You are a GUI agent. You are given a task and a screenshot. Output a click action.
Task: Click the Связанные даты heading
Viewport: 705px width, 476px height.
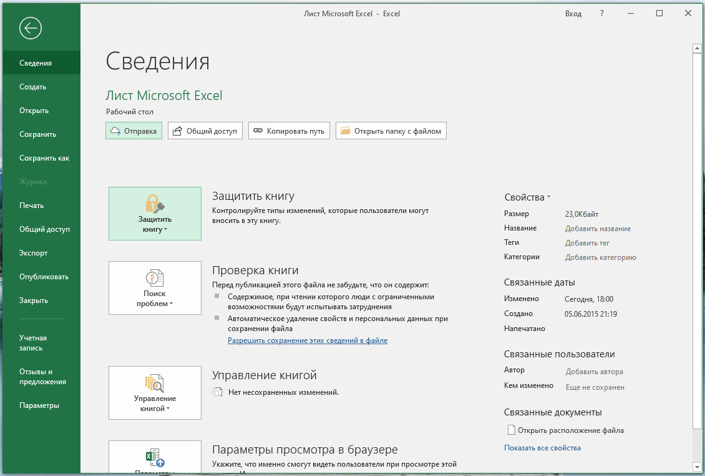540,282
